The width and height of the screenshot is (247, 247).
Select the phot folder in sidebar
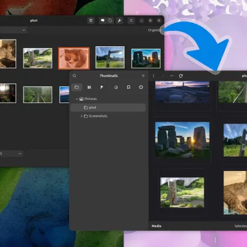pos(108,107)
